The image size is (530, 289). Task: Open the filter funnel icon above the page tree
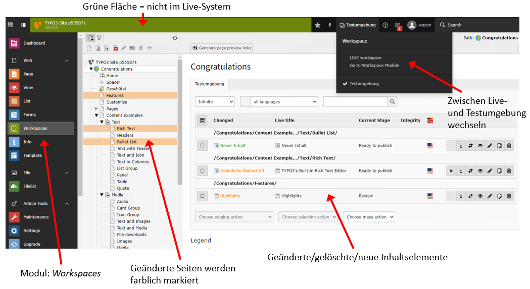tap(100, 38)
